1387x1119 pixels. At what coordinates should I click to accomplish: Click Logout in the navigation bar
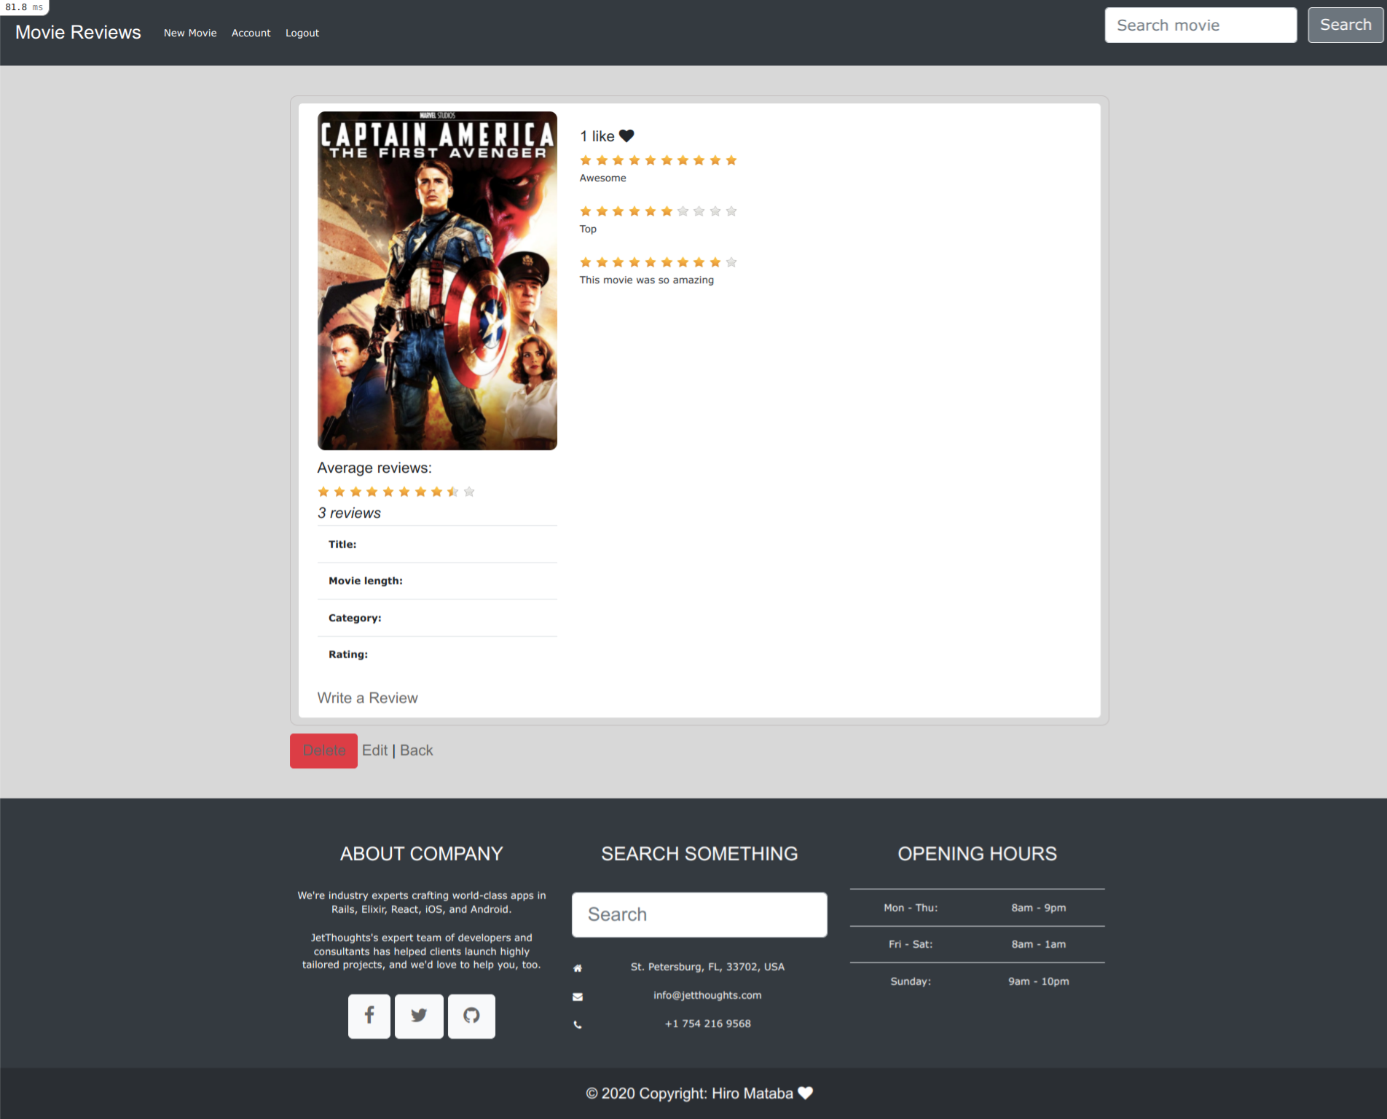302,33
